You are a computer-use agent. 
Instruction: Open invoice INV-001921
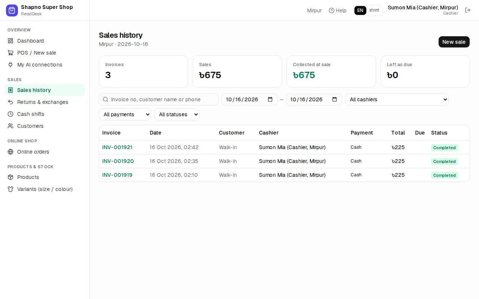(117, 147)
